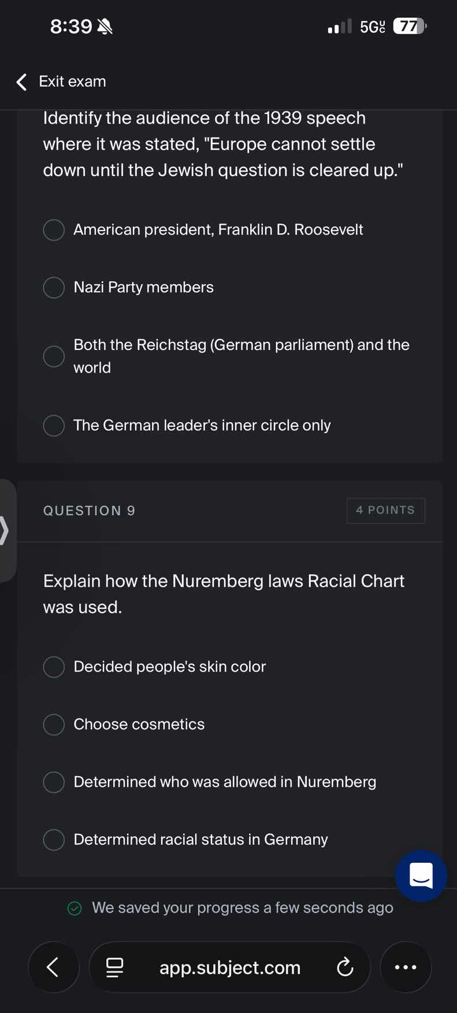
Task: Select Determined racial status in Germany
Action: [x=53, y=839]
